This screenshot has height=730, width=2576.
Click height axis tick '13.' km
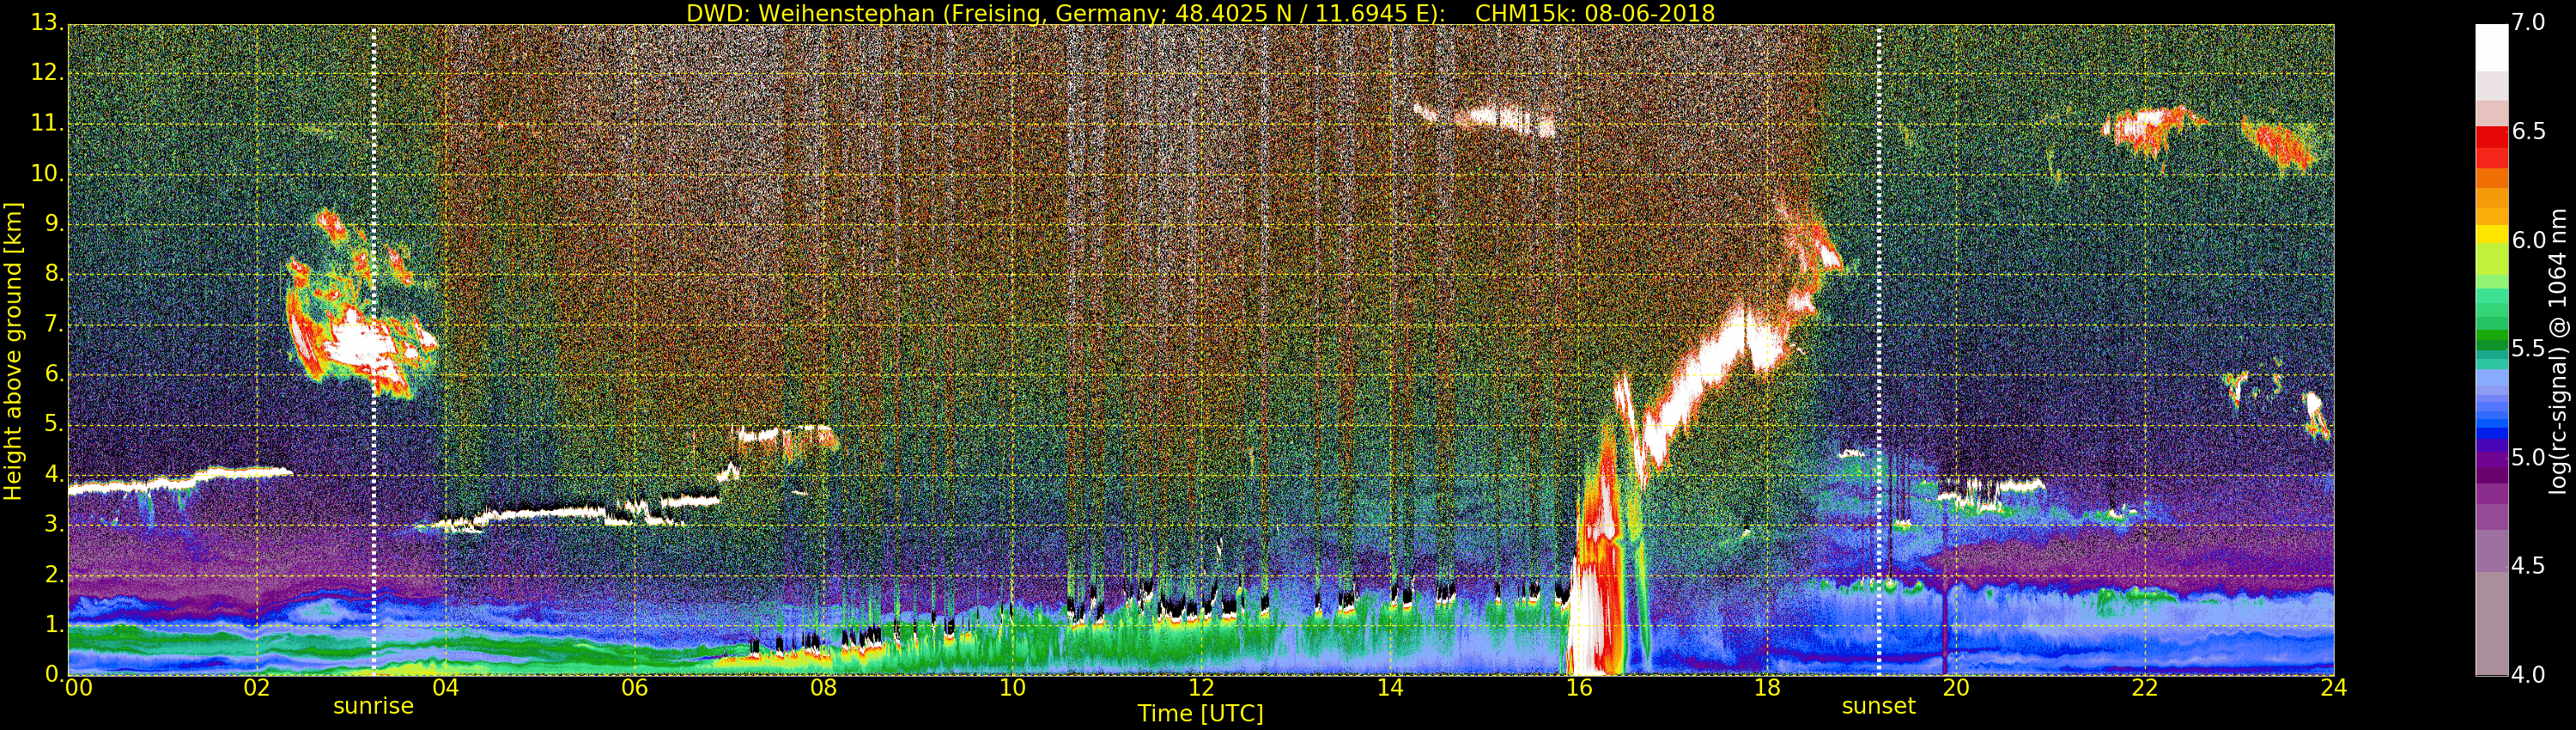tap(48, 24)
